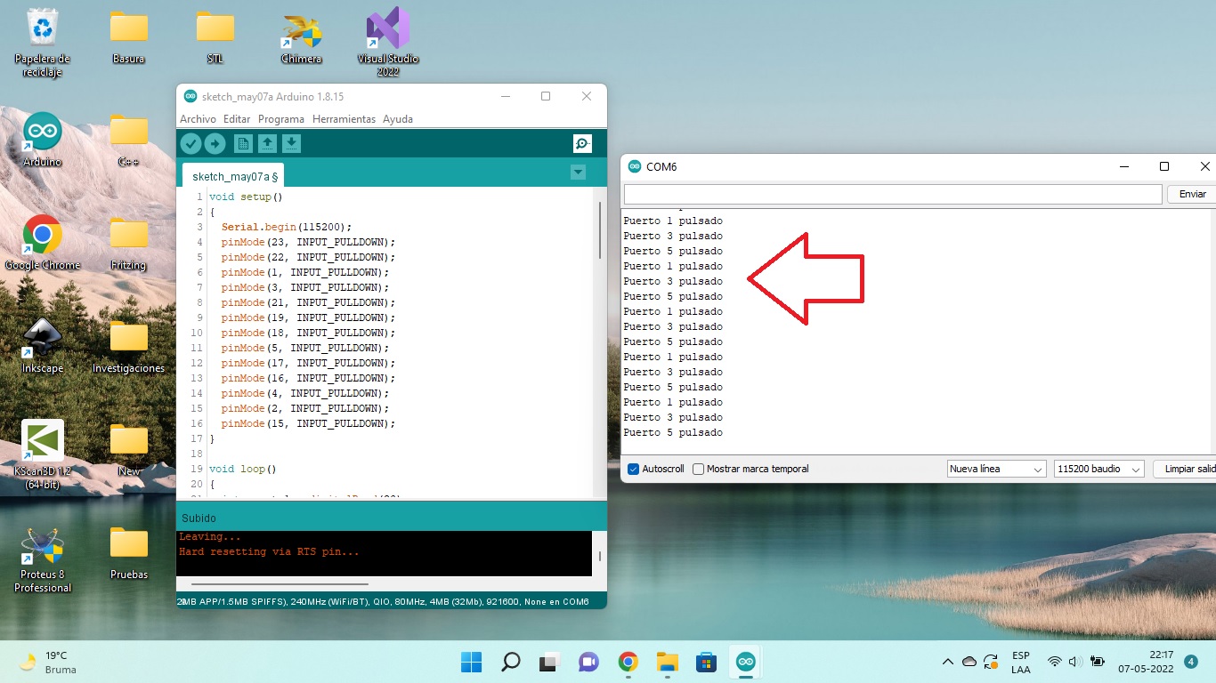Click the Open sketch up-arrow icon
This screenshot has width=1216, height=683.
click(x=267, y=143)
